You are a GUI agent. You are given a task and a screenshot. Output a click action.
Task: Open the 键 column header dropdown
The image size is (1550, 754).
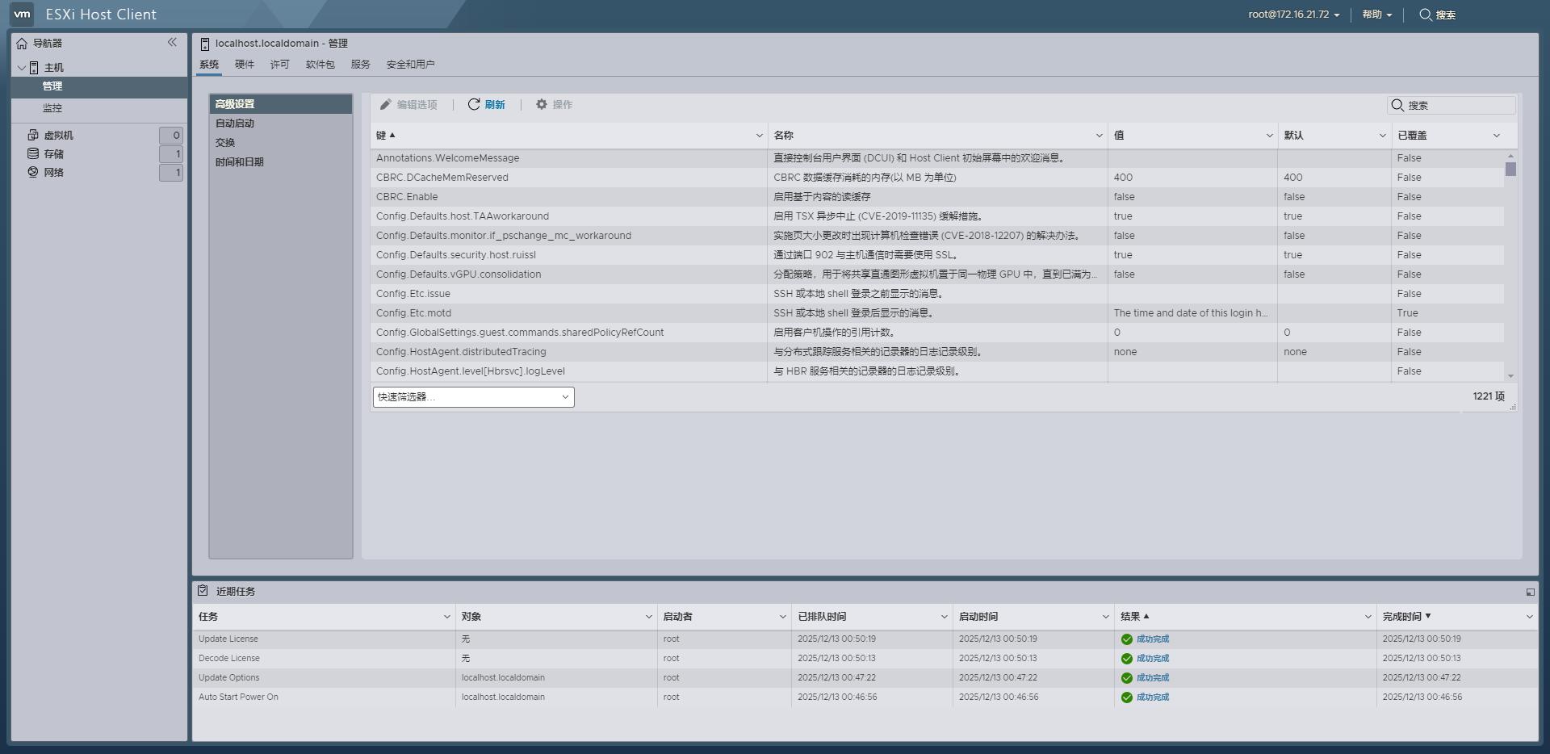[758, 135]
